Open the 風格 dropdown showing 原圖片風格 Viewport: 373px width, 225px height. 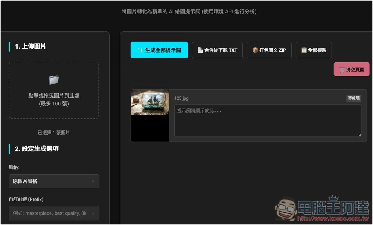(x=54, y=181)
